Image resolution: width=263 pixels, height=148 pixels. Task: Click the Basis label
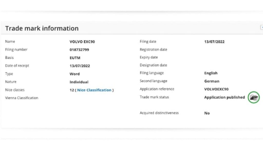[10, 58]
